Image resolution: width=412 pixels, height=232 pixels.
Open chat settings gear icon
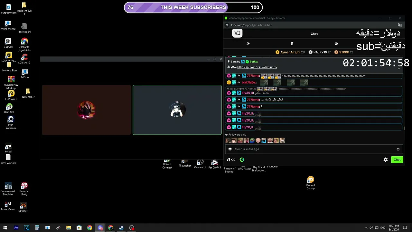coord(385,159)
